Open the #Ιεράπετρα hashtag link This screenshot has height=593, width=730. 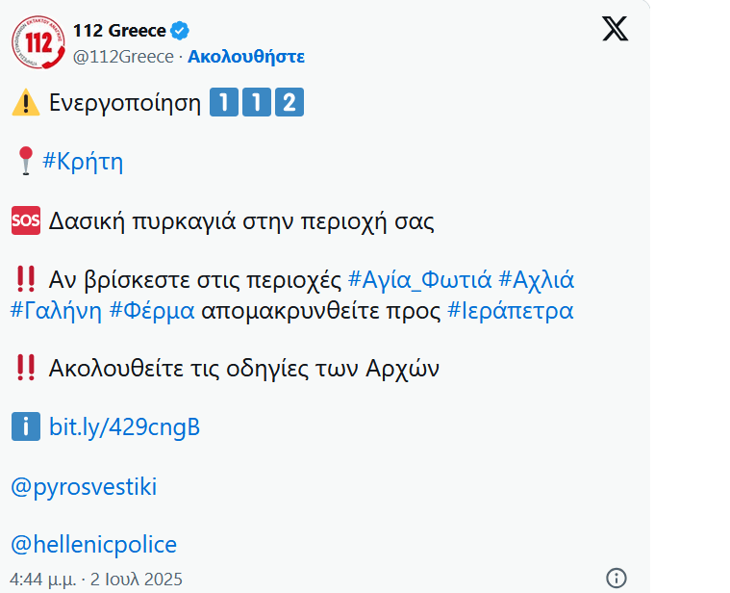[x=510, y=310]
